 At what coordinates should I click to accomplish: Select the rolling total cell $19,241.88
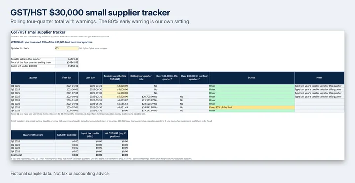[141, 111]
